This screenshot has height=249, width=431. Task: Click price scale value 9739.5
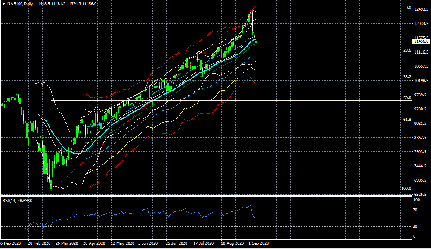tap(422, 95)
